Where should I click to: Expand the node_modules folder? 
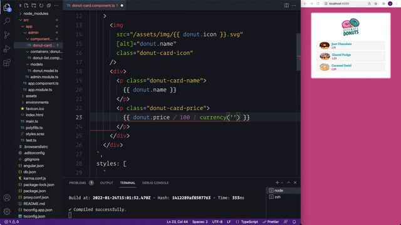38,14
